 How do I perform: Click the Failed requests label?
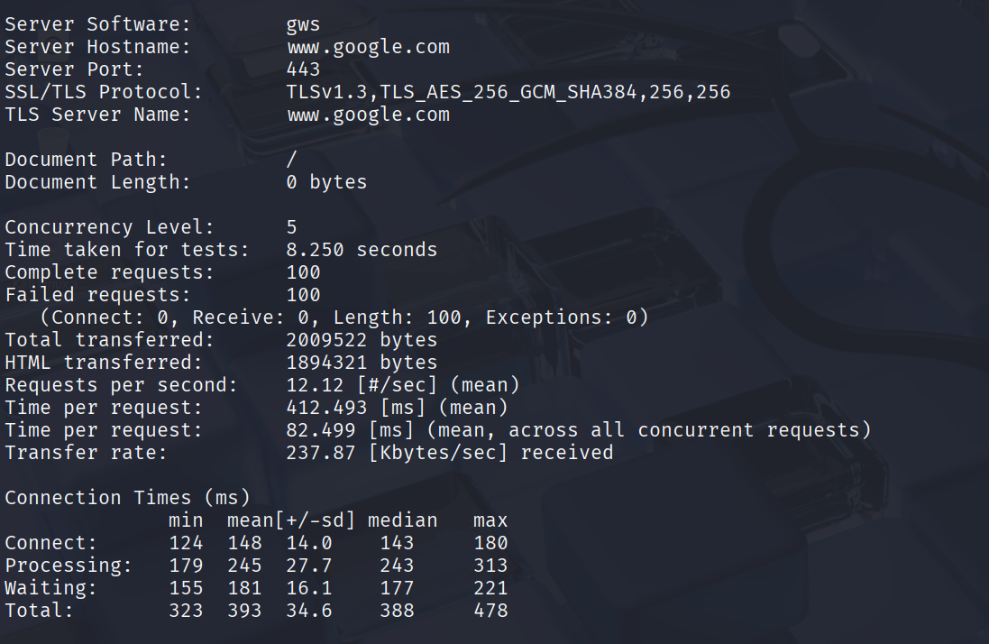pos(97,295)
